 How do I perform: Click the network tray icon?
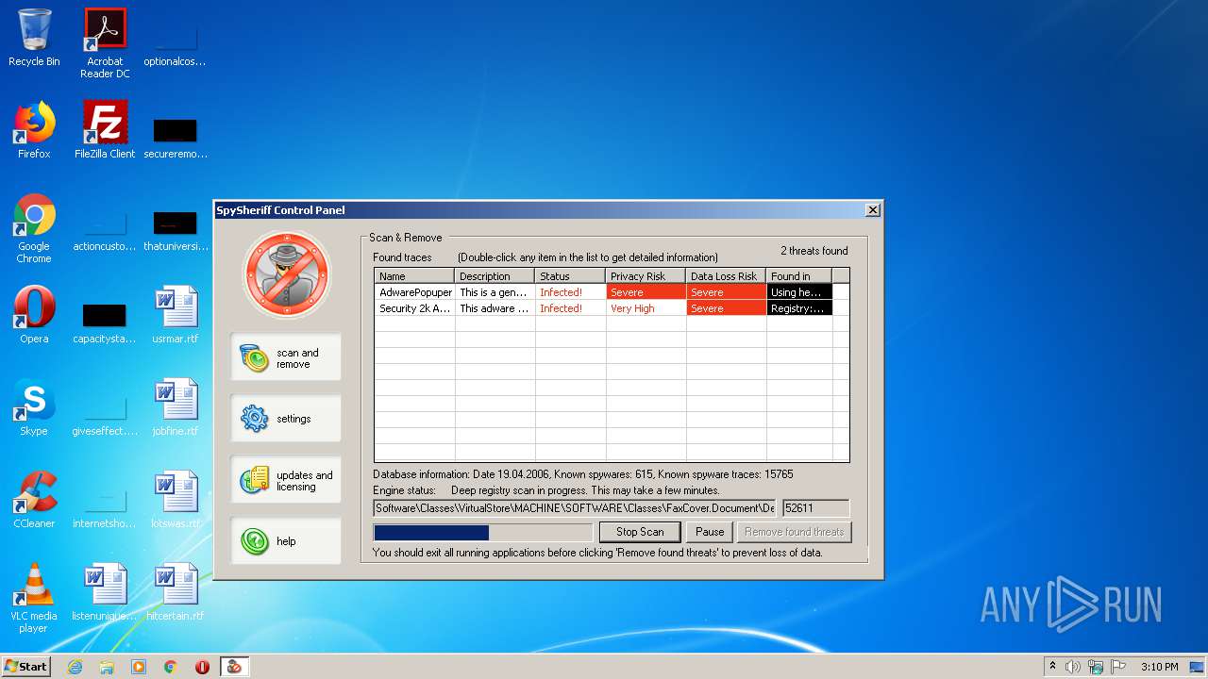(x=1096, y=667)
